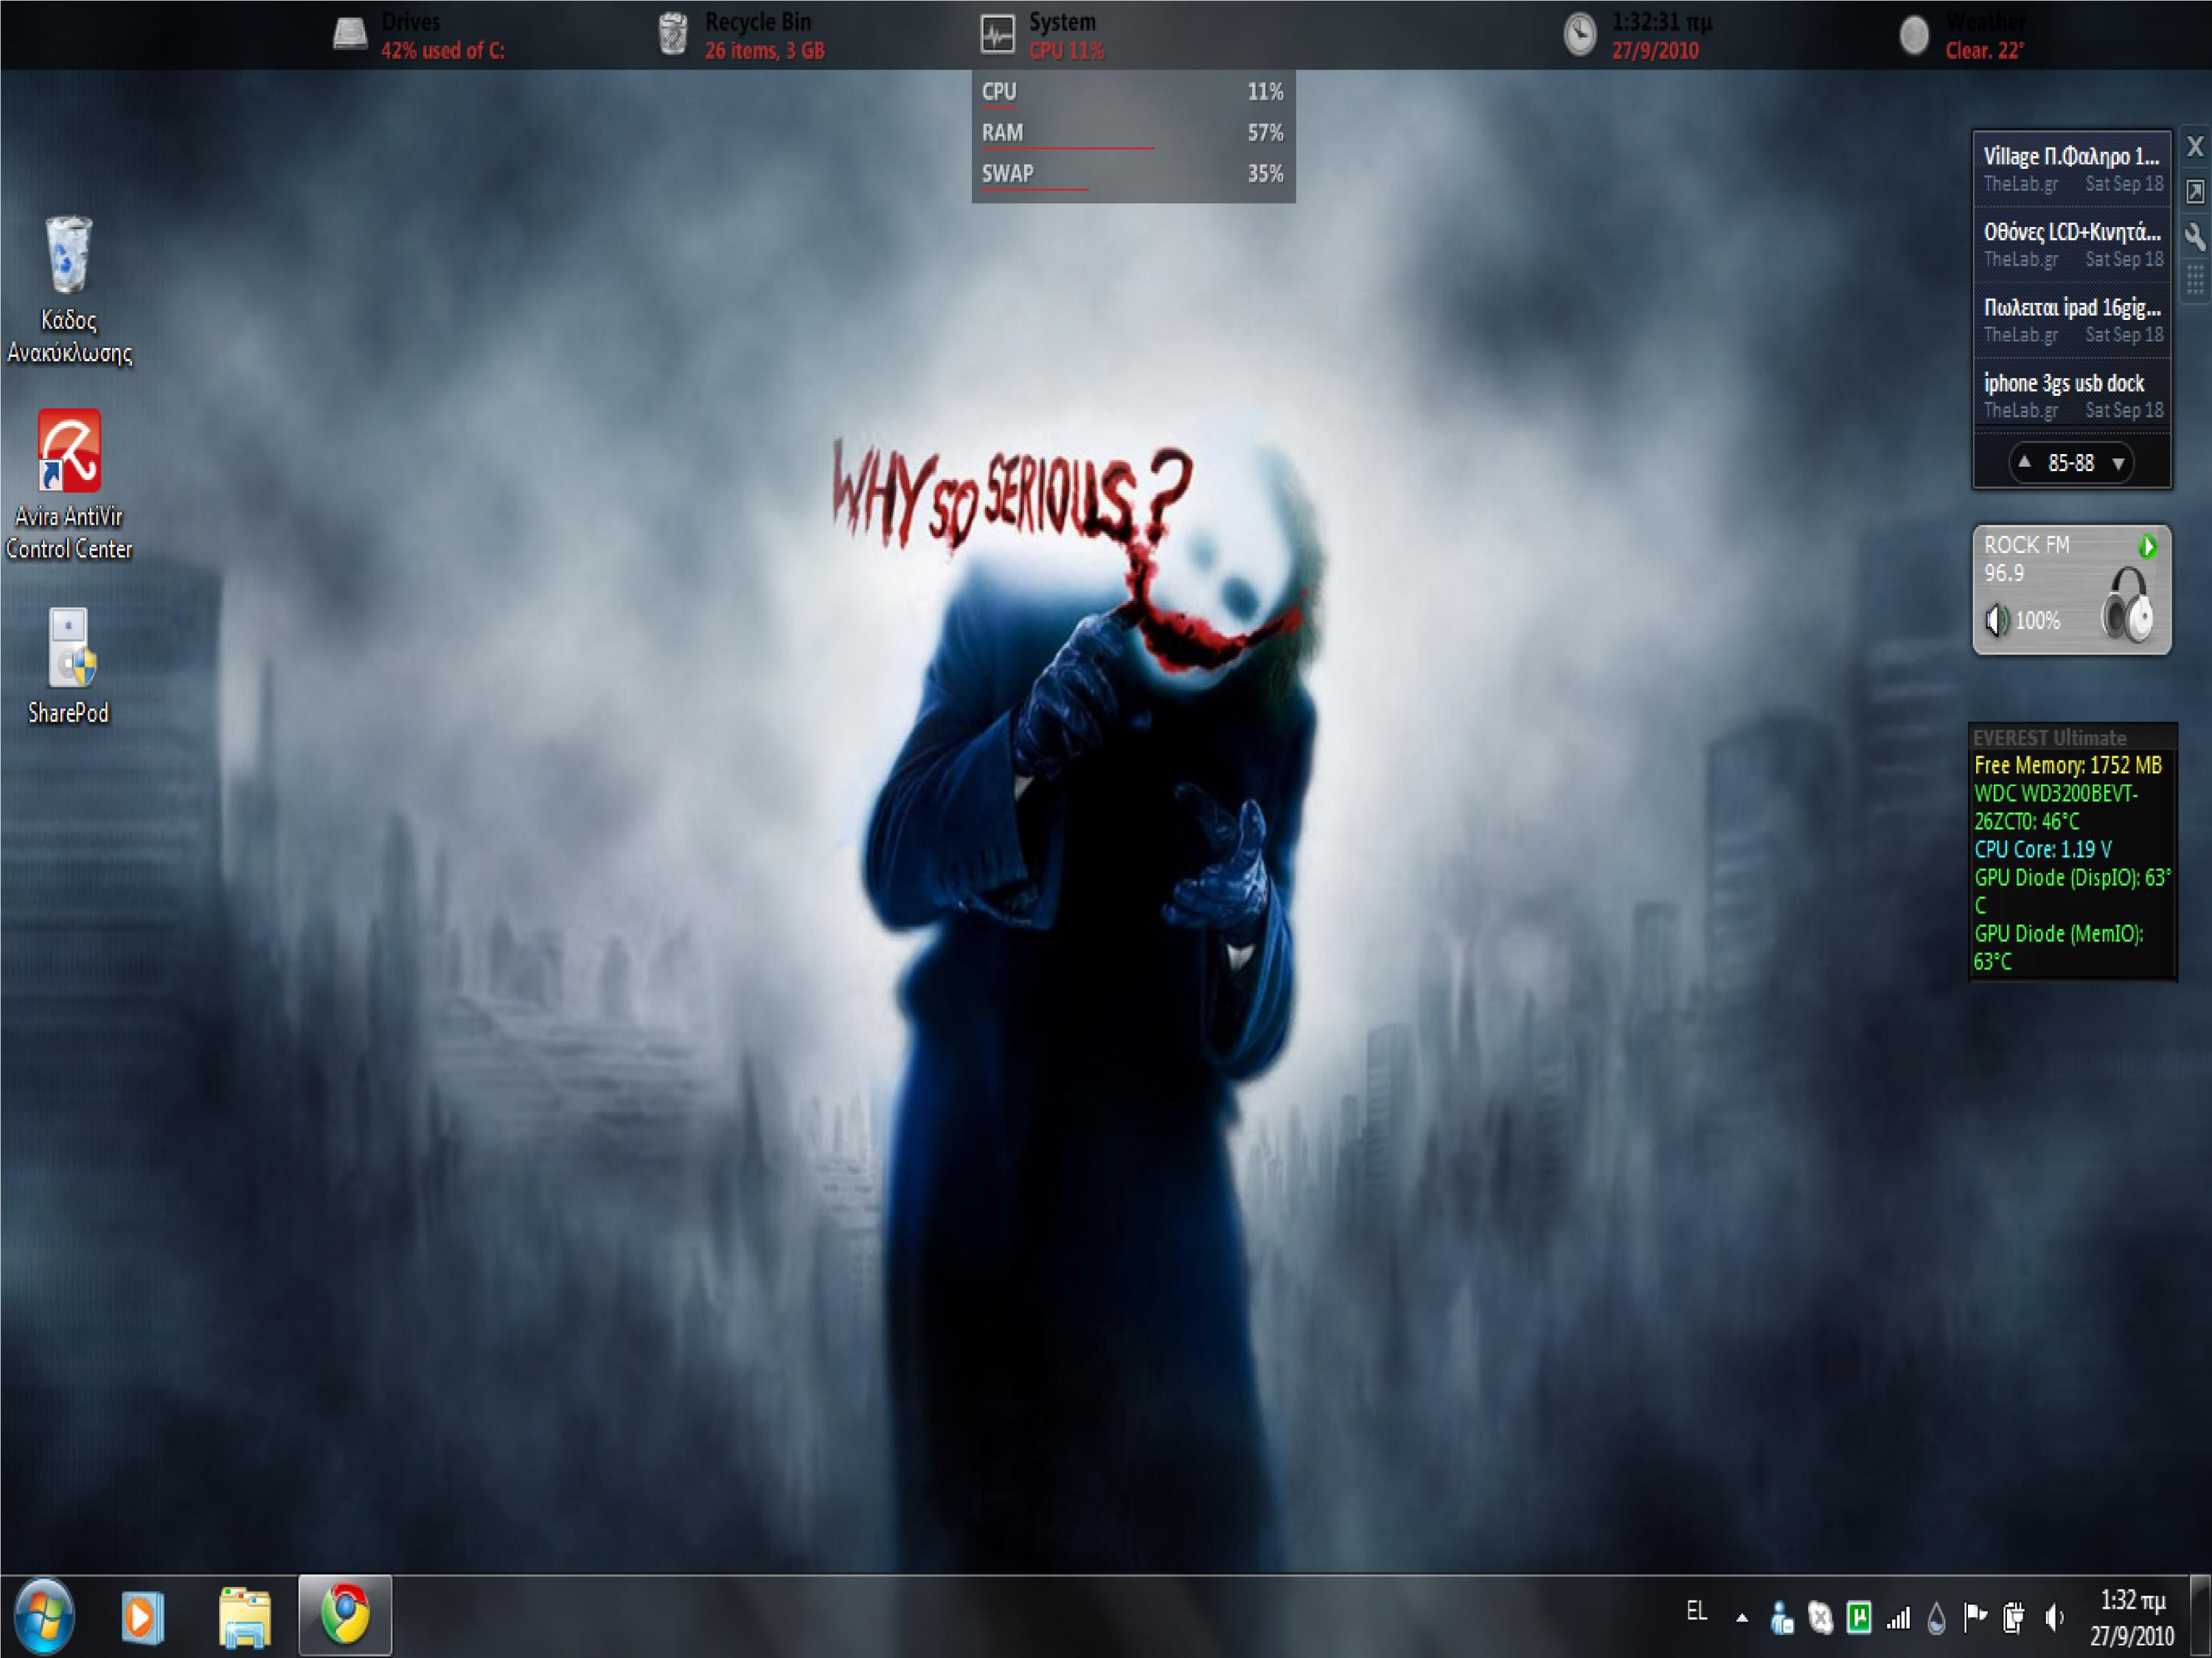
Task: Open Windows Media Player taskbar icon
Action: pyautogui.click(x=142, y=1617)
